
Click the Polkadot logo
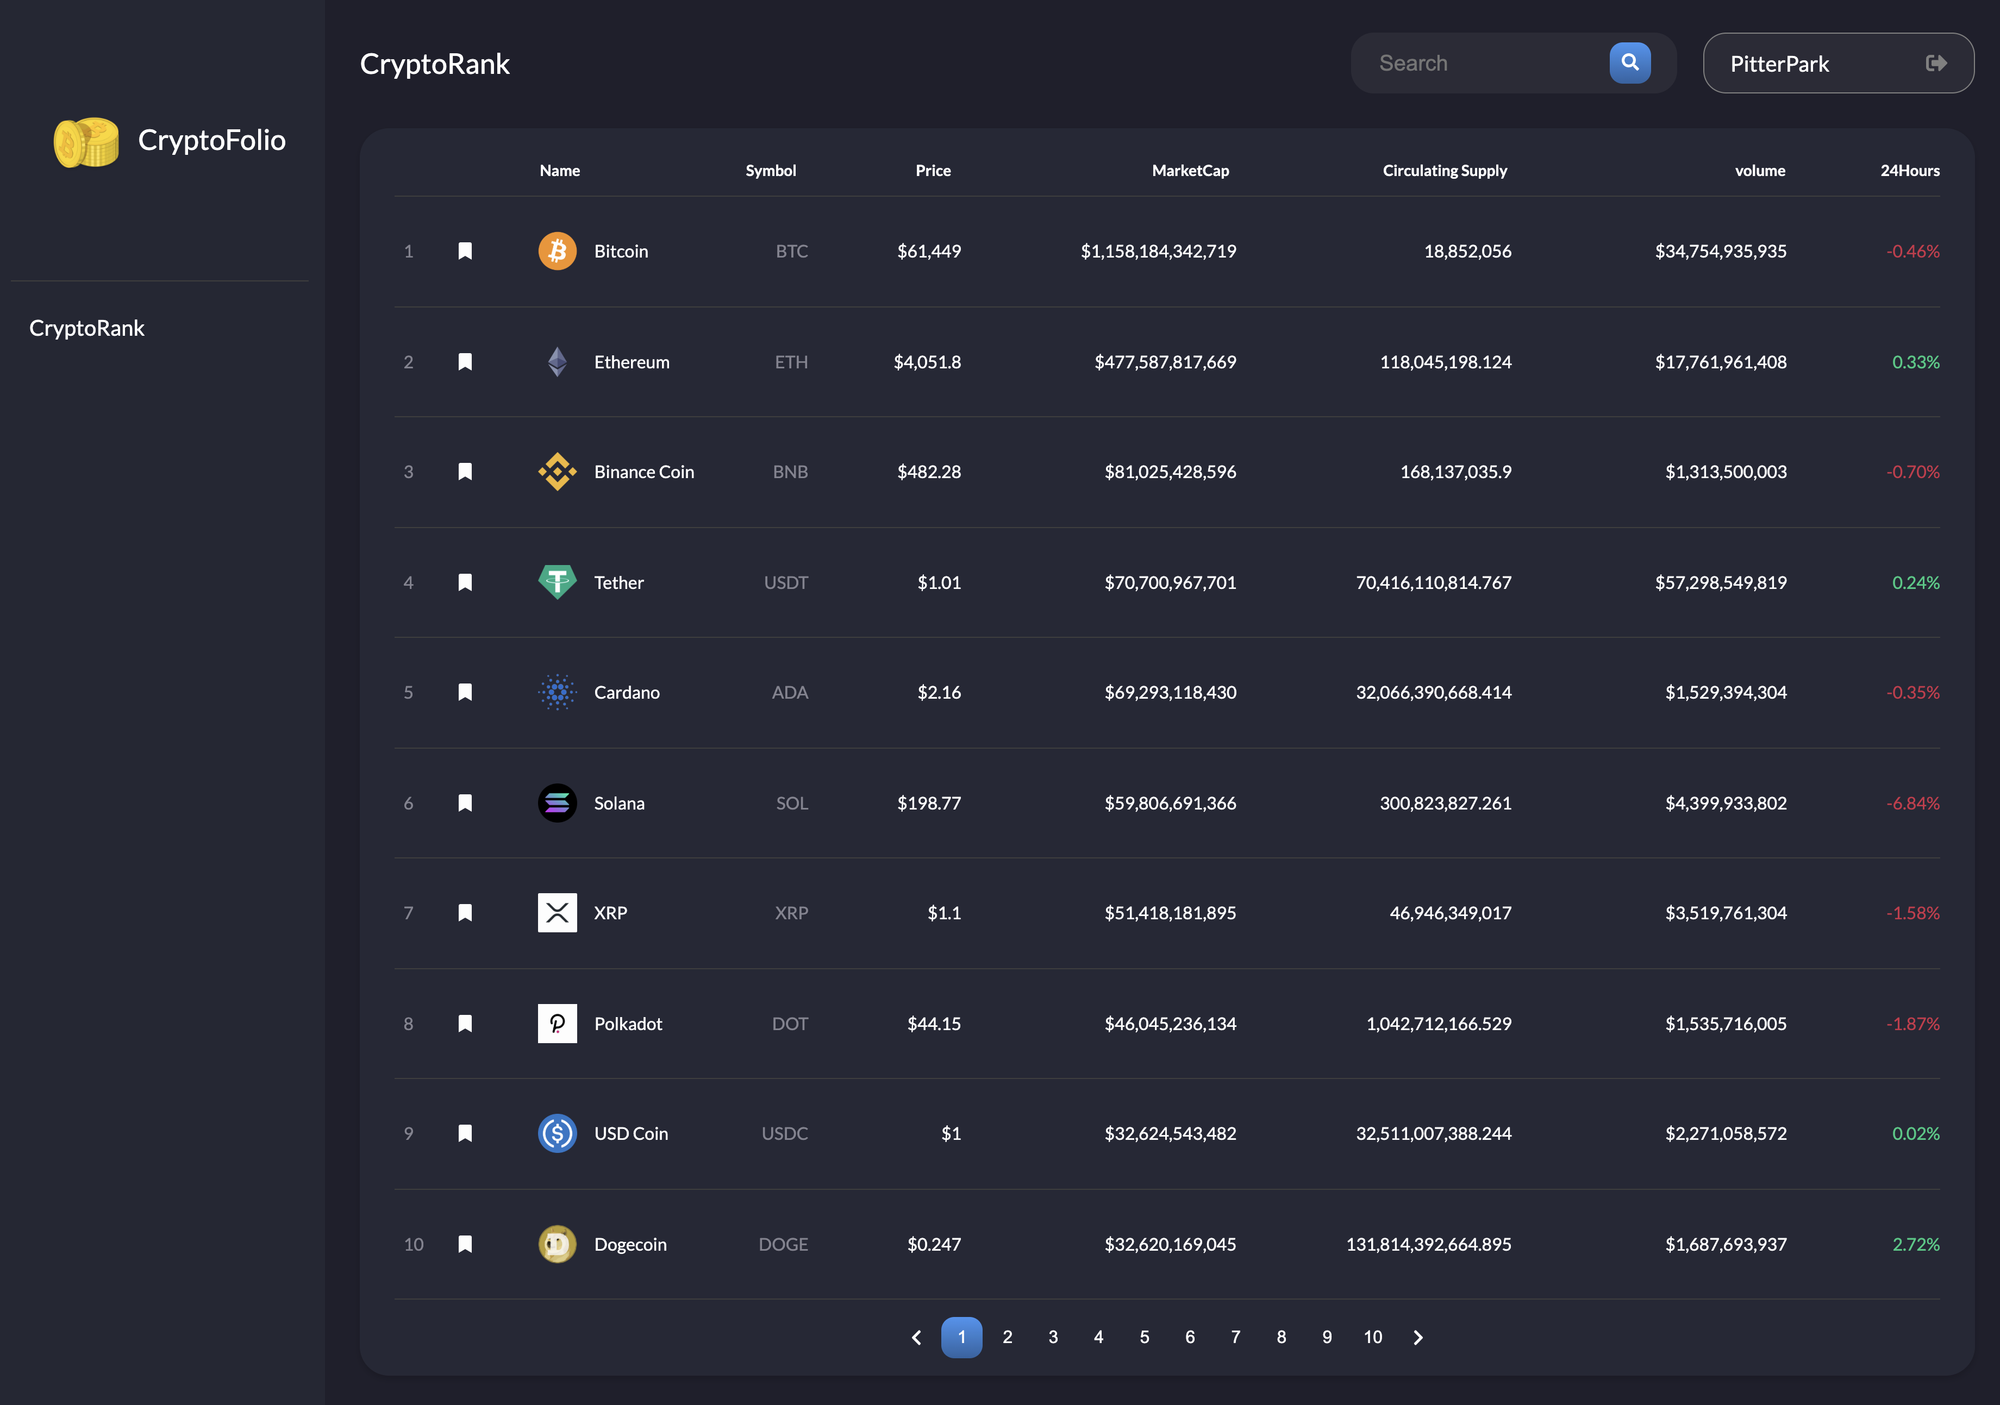click(558, 1024)
